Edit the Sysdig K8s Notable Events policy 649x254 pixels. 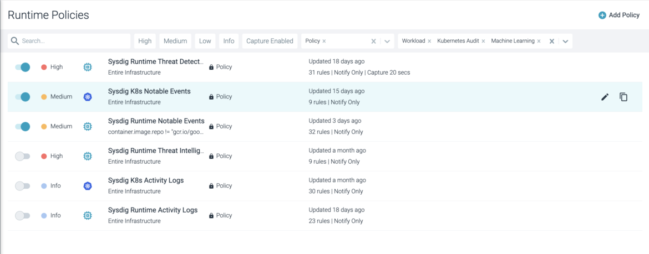click(x=605, y=97)
